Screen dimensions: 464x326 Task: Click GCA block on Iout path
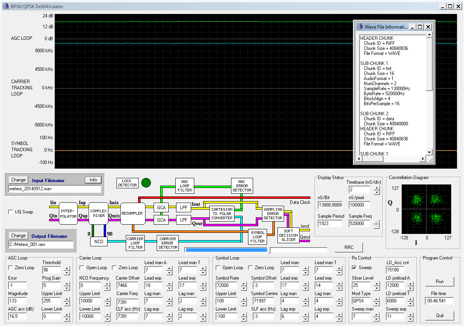[161, 208]
